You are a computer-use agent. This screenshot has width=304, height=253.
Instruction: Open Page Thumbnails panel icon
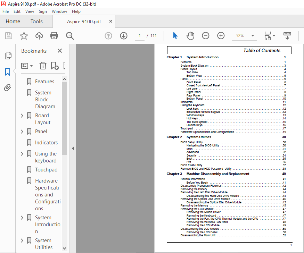coord(8,56)
